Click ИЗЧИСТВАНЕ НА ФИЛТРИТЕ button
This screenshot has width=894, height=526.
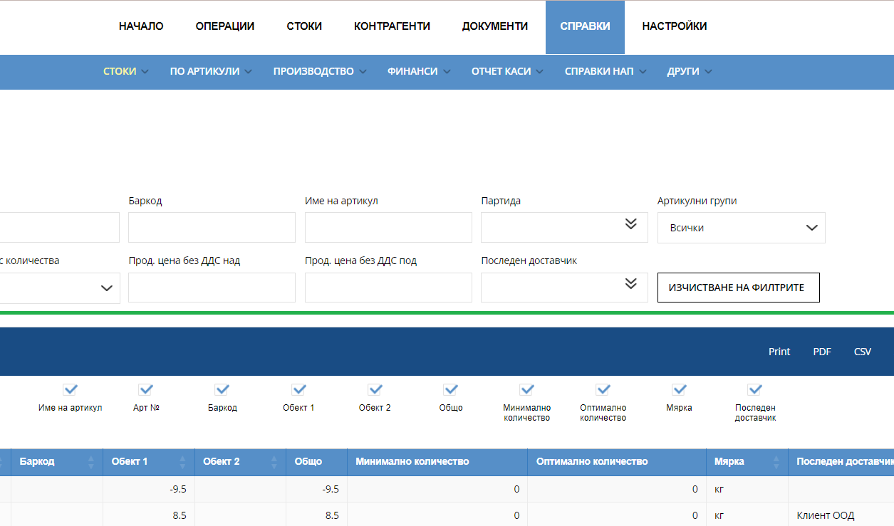(x=738, y=288)
